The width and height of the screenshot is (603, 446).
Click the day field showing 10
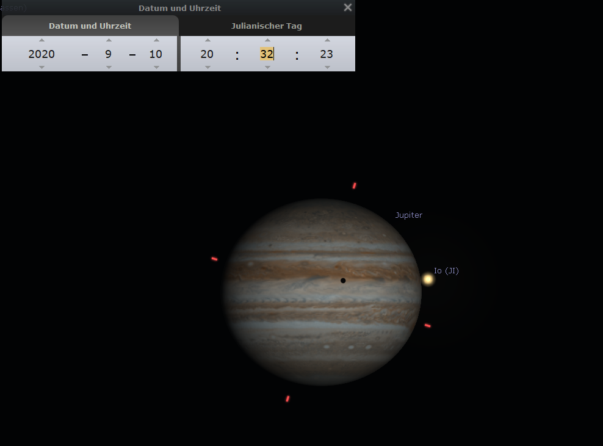coord(156,54)
